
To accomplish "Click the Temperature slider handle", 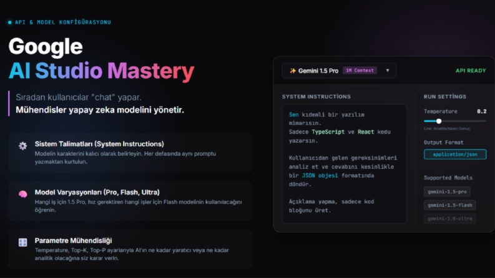I will [x=439, y=121].
